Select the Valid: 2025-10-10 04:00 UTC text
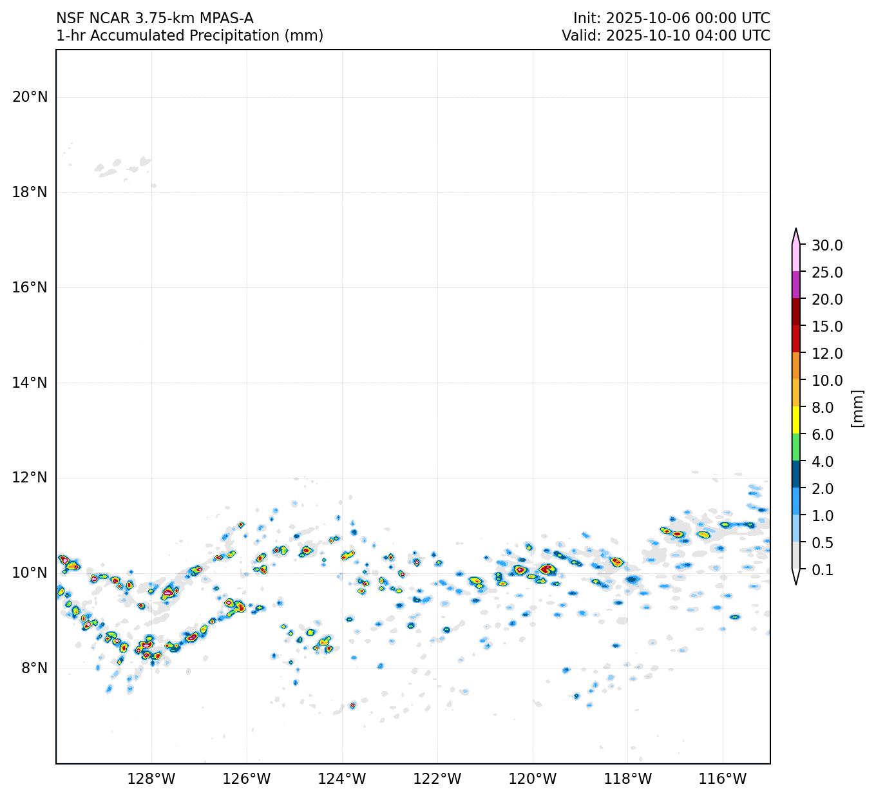876x798 pixels. (665, 36)
